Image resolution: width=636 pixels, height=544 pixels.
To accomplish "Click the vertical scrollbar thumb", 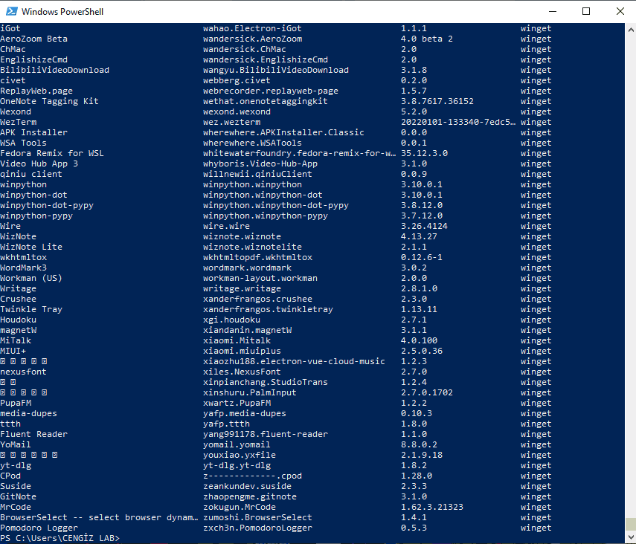I will tap(630, 524).
